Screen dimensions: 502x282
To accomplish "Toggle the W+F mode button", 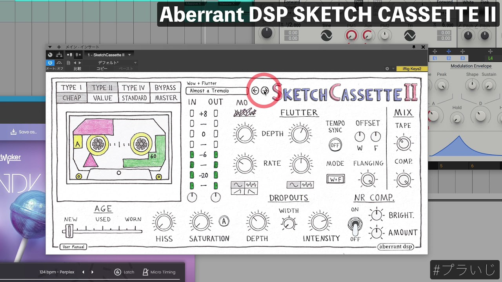I will pos(336,179).
